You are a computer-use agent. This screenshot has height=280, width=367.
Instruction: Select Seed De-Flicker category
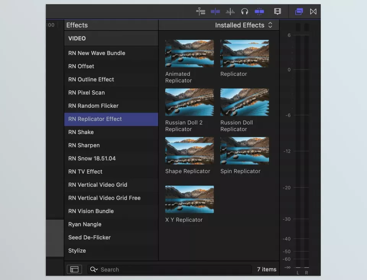click(111, 238)
